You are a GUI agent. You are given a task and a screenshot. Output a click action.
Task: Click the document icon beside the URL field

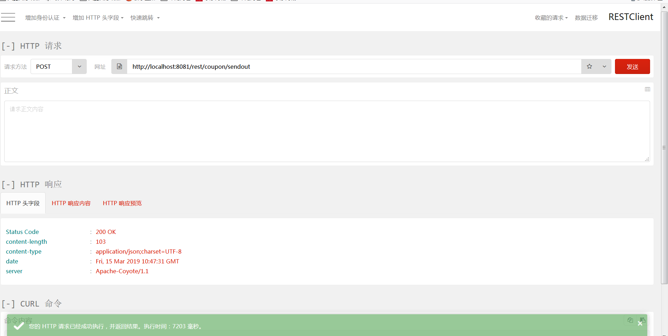[119, 66]
